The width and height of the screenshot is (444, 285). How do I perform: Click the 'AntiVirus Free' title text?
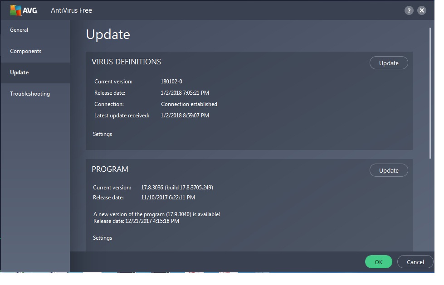coord(71,10)
